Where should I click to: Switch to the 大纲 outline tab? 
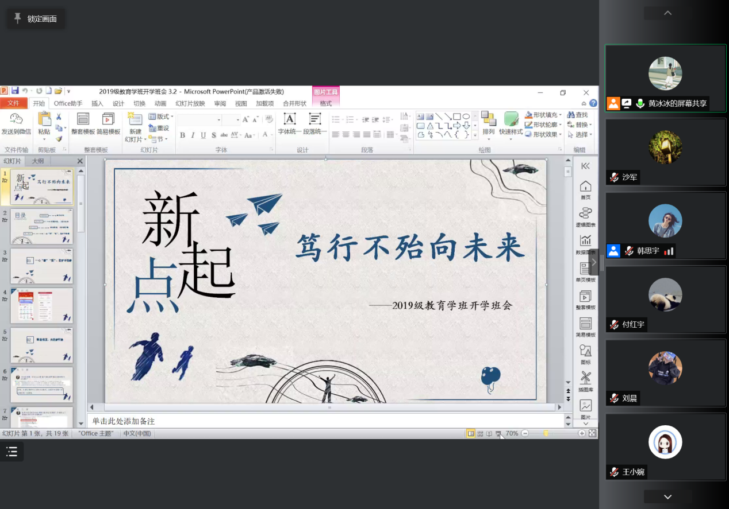[x=38, y=161]
